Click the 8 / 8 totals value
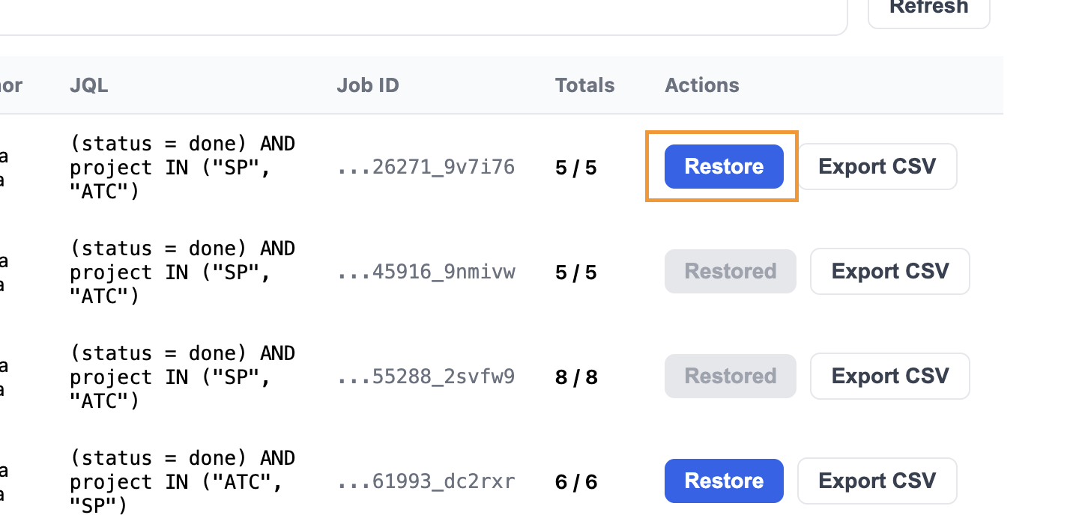The image size is (1076, 515). 575,377
